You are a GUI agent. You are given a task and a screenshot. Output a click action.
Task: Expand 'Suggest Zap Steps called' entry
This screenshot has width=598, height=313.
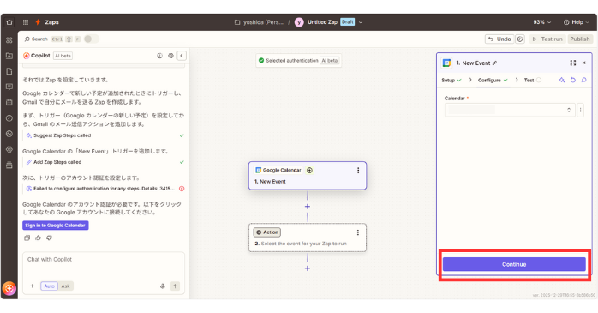[x=104, y=135]
